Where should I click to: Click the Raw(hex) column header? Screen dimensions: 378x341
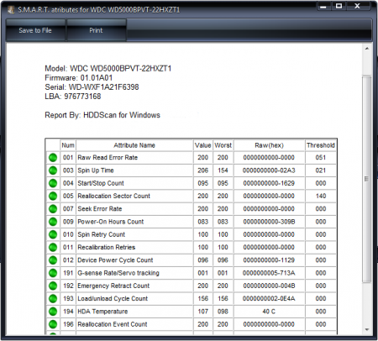point(269,145)
